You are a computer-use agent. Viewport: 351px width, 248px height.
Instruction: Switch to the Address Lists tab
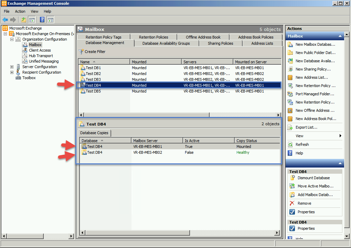[x=262, y=43]
